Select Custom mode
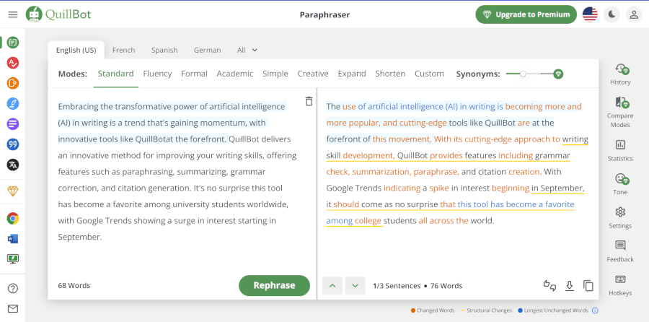 (429, 74)
